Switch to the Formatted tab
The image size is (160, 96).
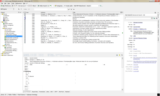[42, 92]
